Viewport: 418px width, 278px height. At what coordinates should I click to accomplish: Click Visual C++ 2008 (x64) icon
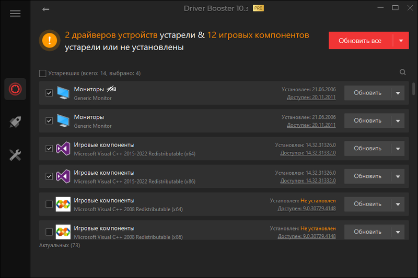pyautogui.click(x=63, y=204)
